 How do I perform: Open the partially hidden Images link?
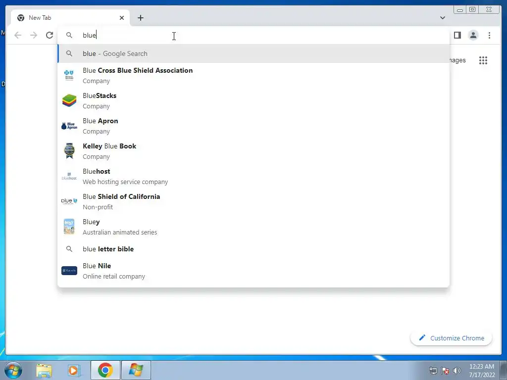[457, 60]
